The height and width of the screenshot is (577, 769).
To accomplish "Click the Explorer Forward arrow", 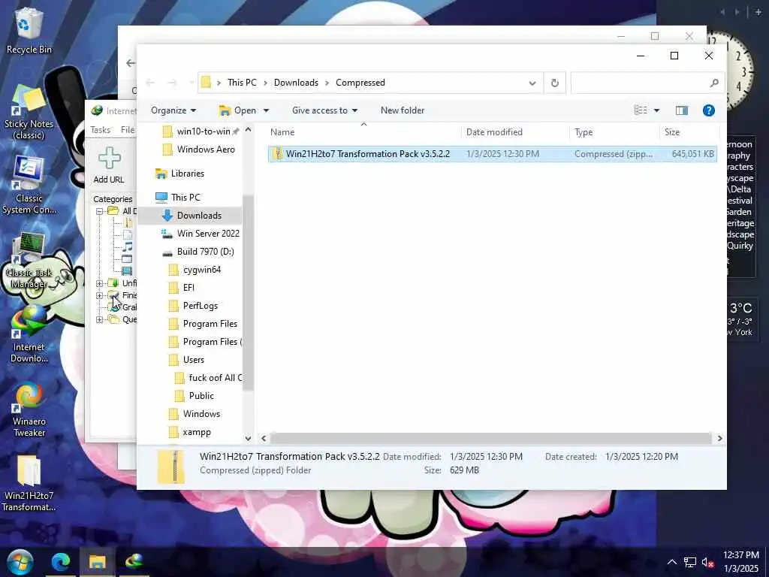I will coord(172,83).
